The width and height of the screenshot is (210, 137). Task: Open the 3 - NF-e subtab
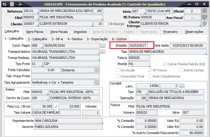[x=57, y=39]
